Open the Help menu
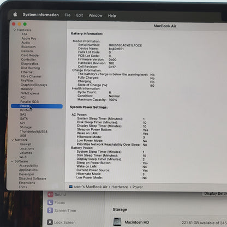 (x=112, y=16)
